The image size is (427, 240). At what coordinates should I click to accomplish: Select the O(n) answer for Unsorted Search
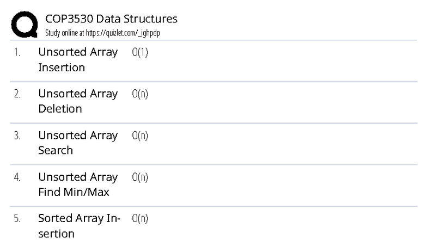pos(140,136)
